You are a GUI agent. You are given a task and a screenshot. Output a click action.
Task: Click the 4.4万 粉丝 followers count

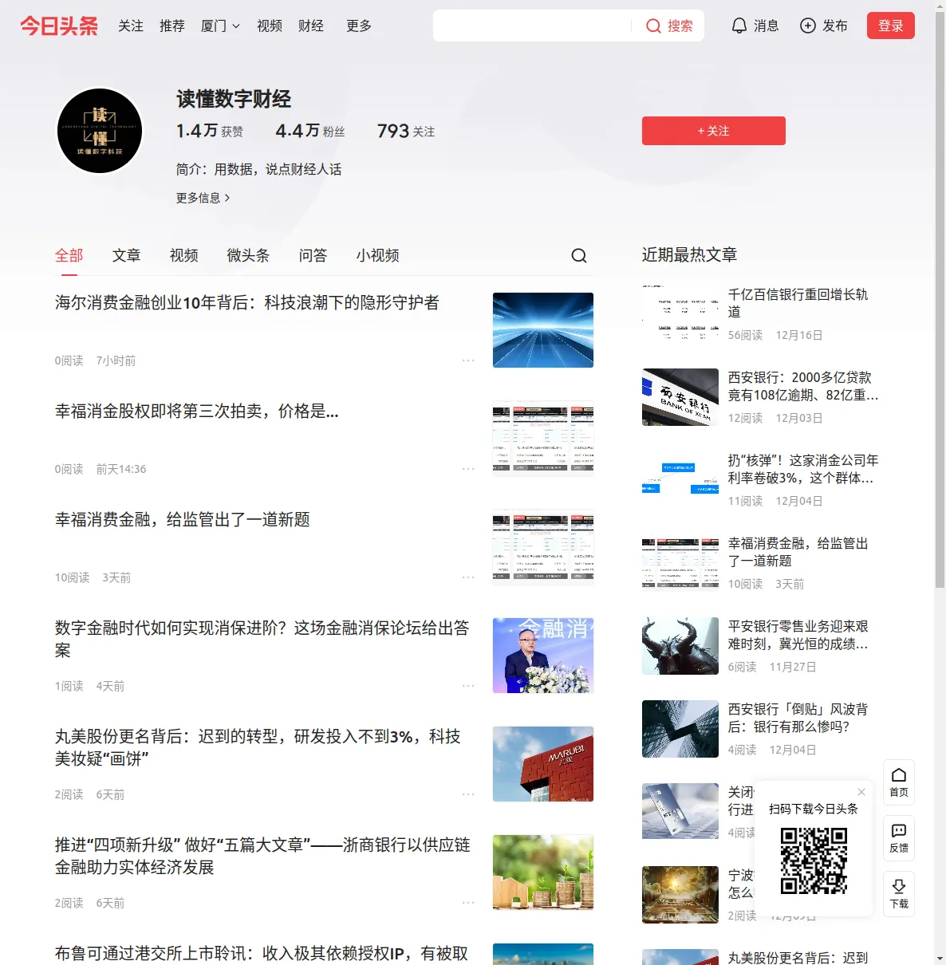(310, 131)
